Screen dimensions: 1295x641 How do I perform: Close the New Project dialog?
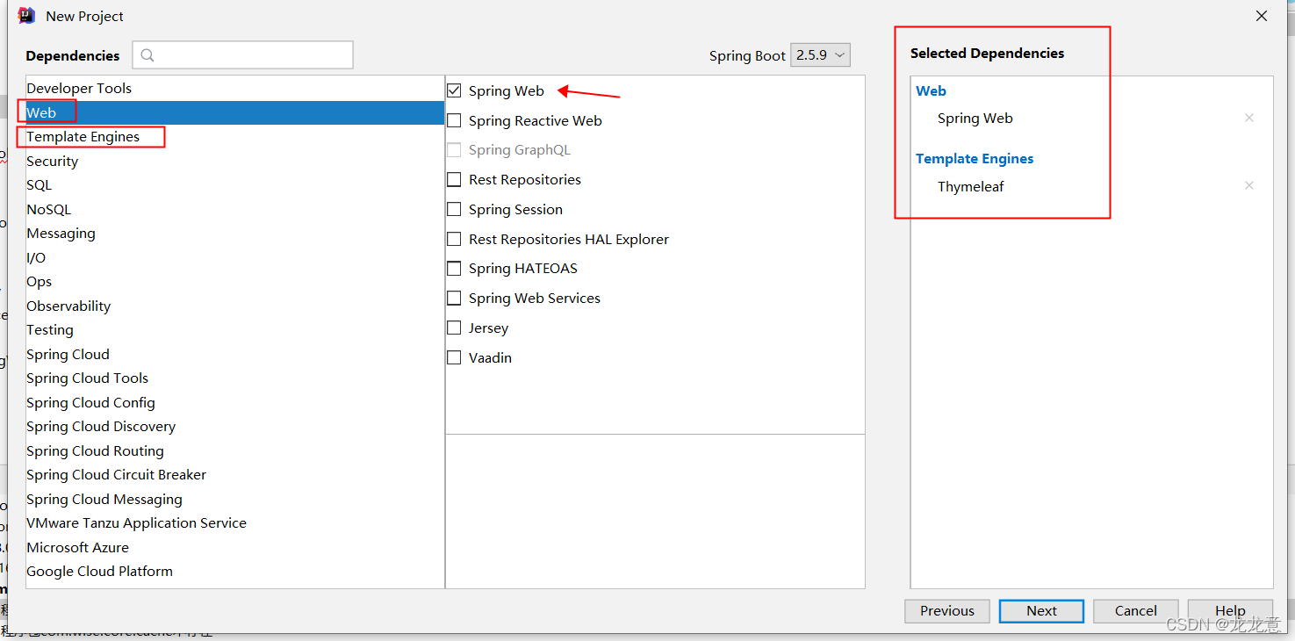click(1262, 16)
